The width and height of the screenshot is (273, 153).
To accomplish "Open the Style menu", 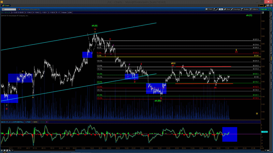I will coord(227,9).
